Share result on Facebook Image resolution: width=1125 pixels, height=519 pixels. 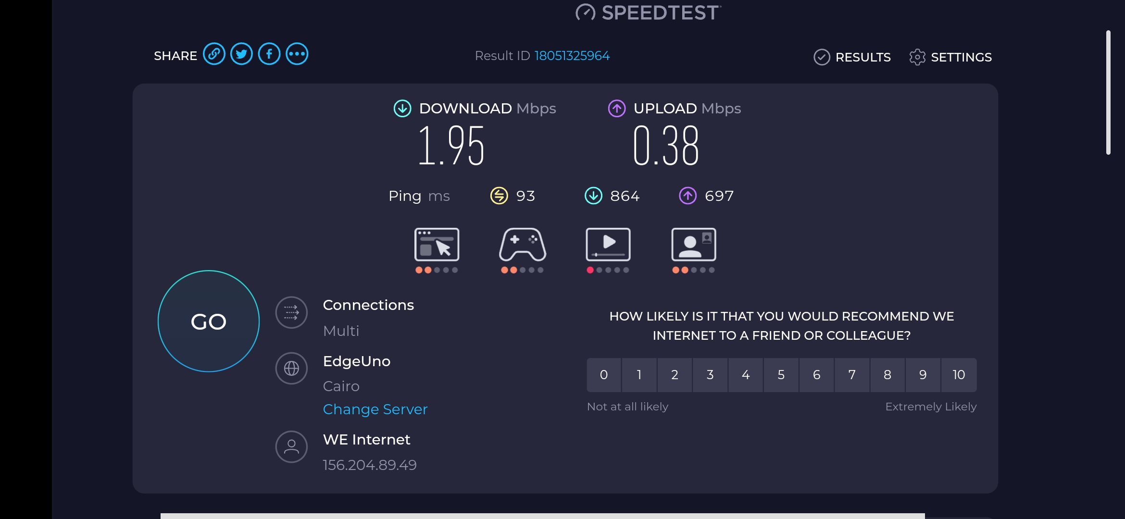tap(269, 54)
